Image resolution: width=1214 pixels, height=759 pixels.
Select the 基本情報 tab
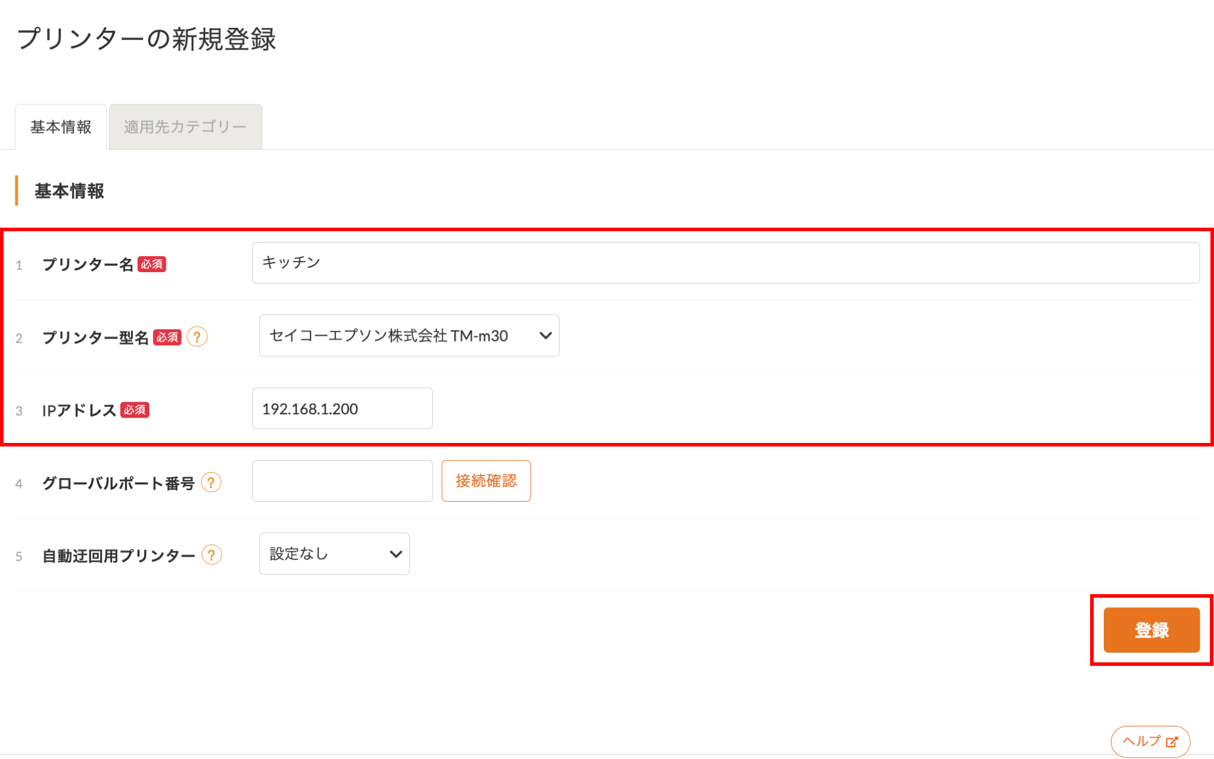[x=61, y=127]
